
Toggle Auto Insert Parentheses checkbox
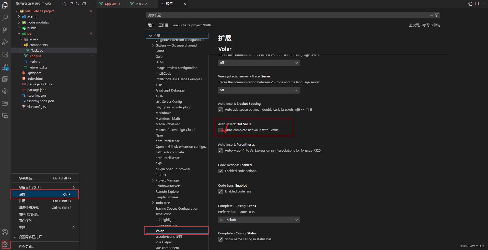(x=220, y=151)
